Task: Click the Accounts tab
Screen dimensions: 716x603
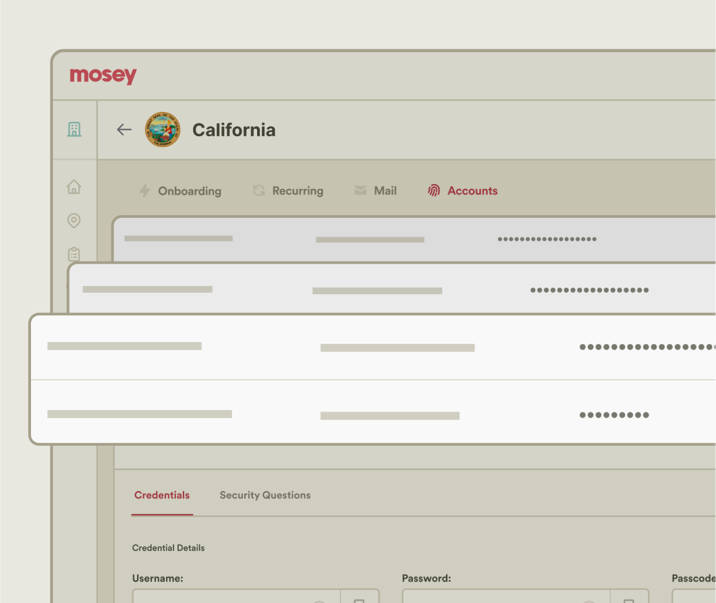Action: click(x=463, y=191)
